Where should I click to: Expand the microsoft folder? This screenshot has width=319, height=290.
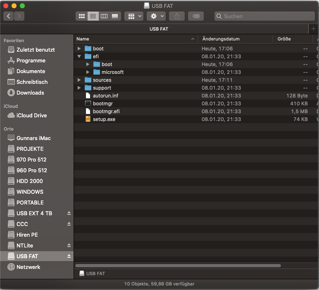click(88, 72)
